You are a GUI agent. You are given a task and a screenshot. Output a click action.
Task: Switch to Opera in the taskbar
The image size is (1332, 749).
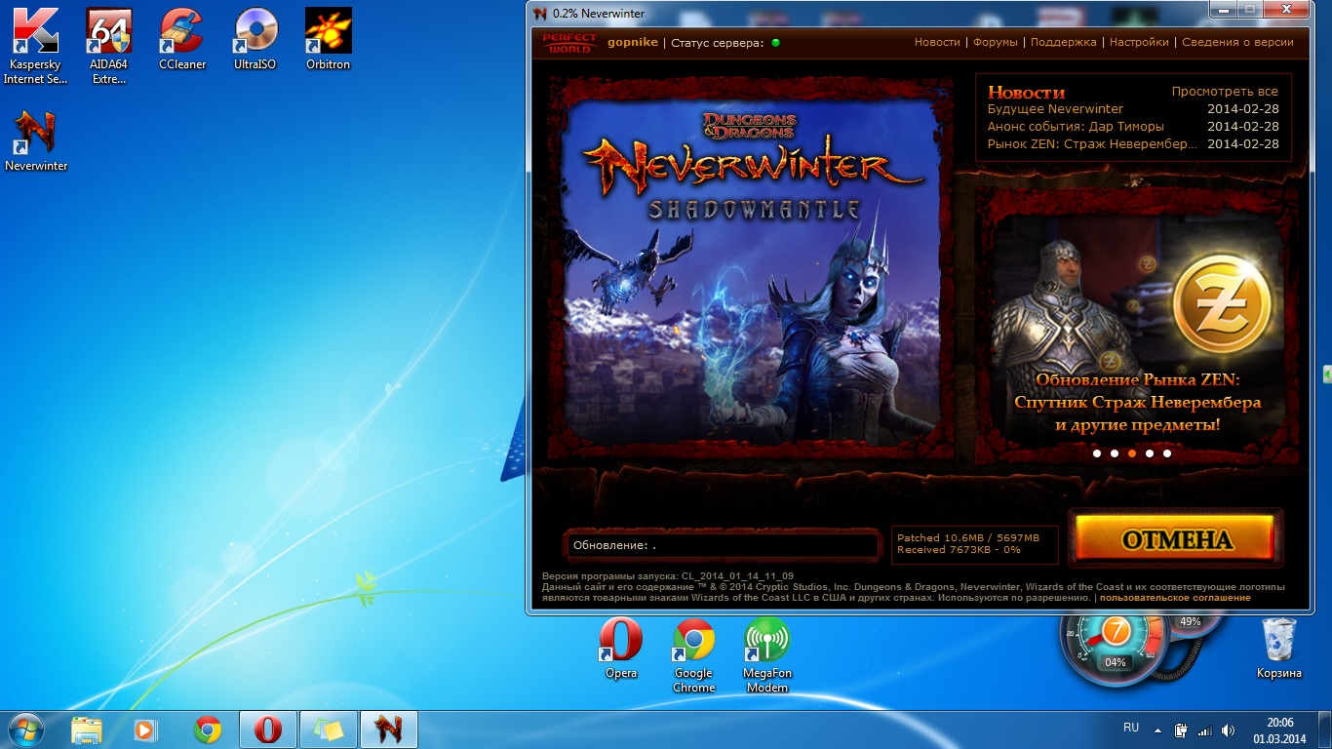(268, 729)
